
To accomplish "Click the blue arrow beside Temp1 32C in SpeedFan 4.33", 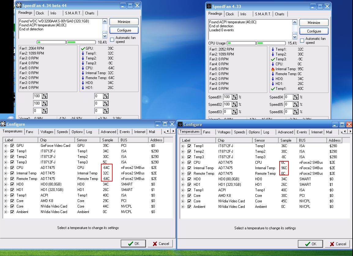I will pos(273,49).
